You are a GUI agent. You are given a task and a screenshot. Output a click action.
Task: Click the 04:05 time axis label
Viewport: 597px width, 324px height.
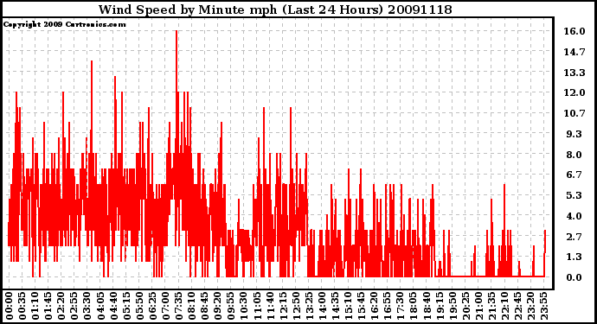pos(100,306)
